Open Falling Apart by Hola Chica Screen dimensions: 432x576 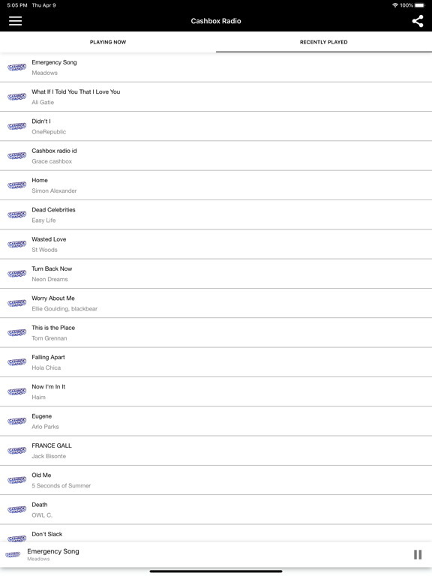216,362
